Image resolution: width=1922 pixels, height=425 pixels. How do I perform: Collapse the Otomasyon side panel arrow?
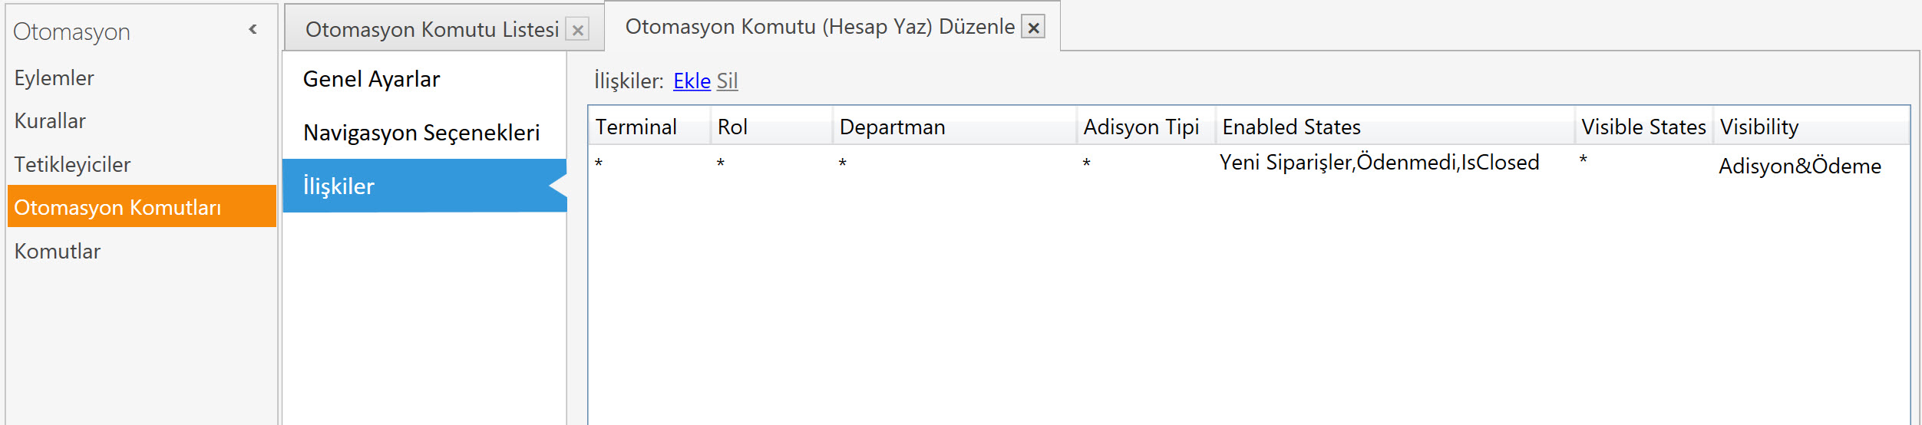tap(253, 30)
